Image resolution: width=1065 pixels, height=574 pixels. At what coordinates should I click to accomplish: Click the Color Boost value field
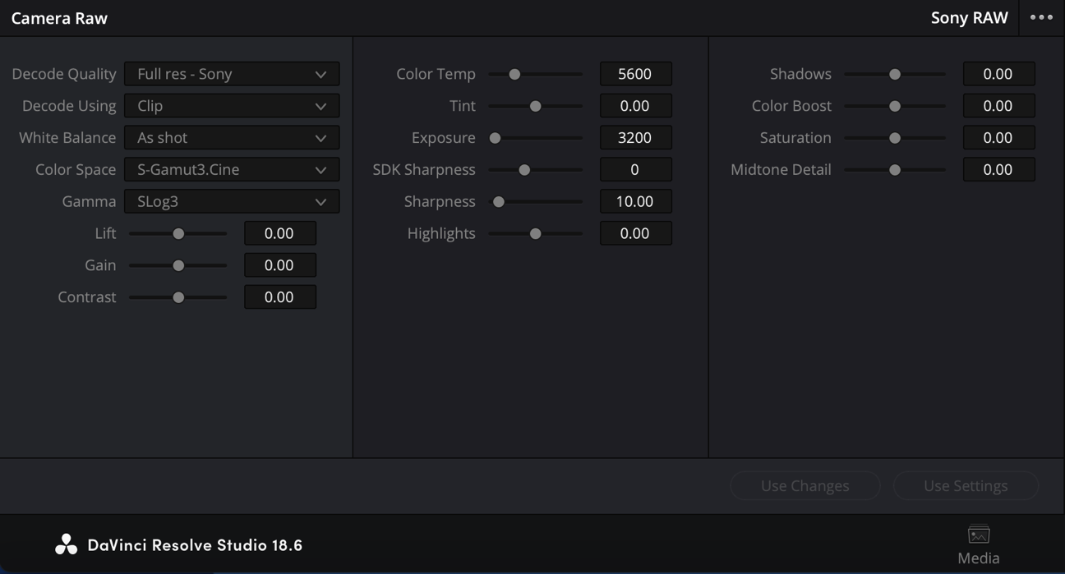999,106
